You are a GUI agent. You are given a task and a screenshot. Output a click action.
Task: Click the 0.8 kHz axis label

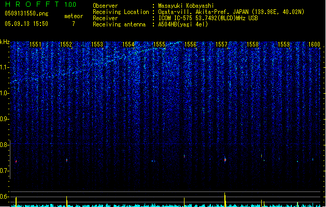4,145
